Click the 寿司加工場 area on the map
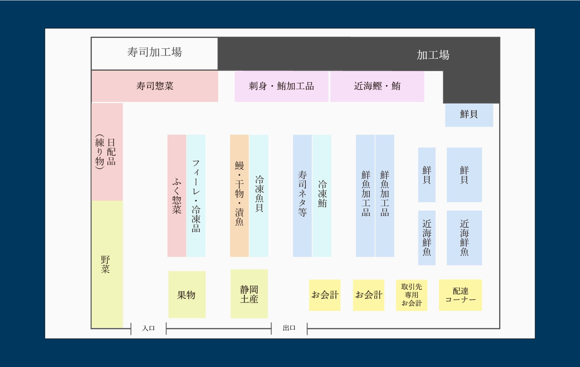This screenshot has height=367, width=580. (x=154, y=53)
